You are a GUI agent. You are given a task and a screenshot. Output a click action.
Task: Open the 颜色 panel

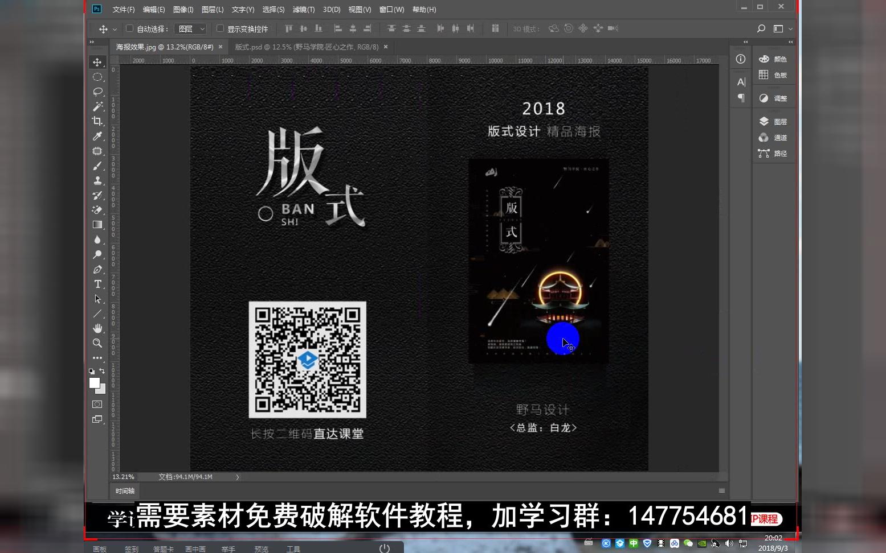pyautogui.click(x=773, y=59)
